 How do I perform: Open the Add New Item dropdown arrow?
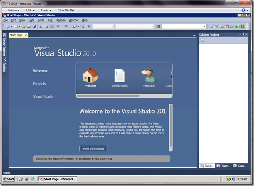click(19, 27)
